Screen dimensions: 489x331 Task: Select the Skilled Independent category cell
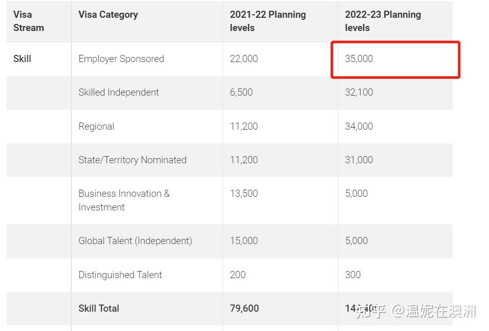[119, 93]
